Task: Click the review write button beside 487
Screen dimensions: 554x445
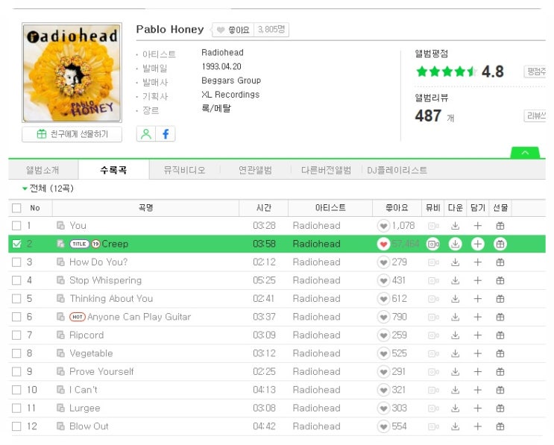Action: [x=535, y=116]
